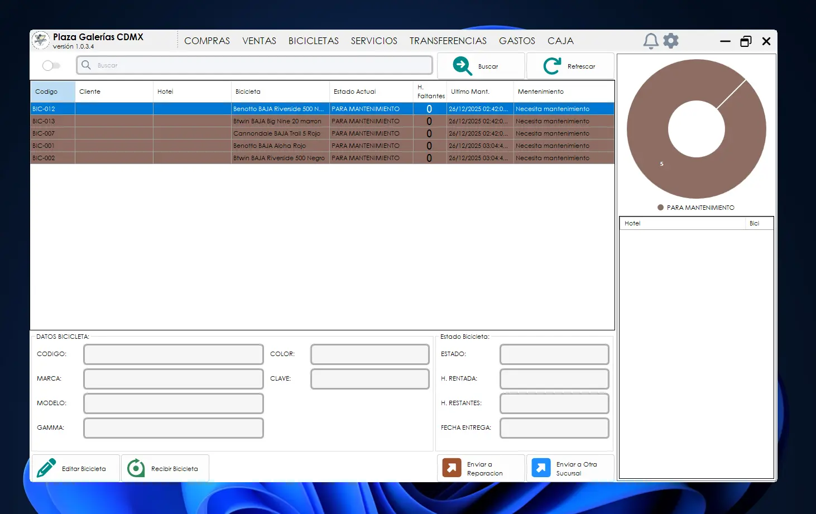Click the Bicicleta column header
Image resolution: width=816 pixels, height=514 pixels.
(280, 92)
